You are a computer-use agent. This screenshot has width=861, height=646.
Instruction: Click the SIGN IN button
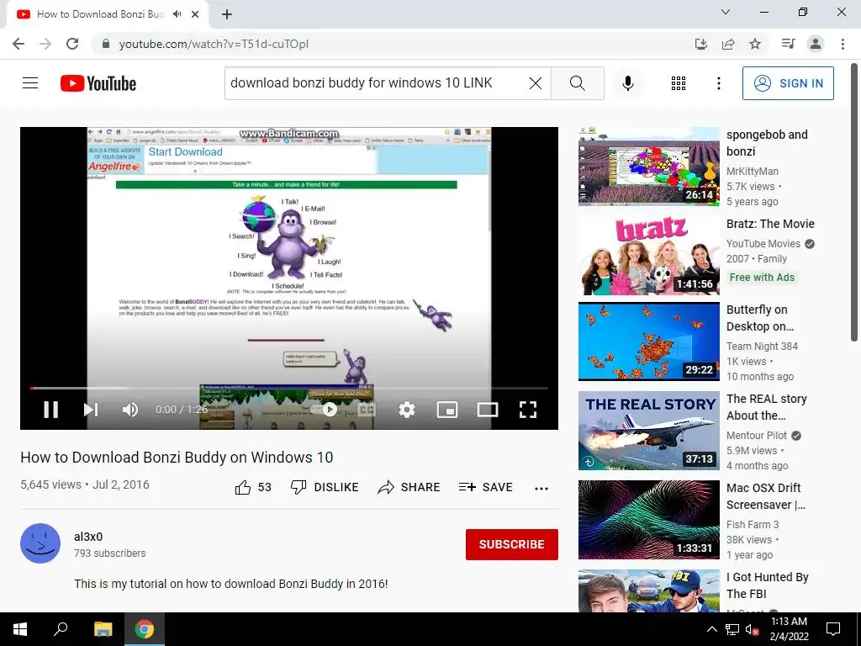(788, 83)
